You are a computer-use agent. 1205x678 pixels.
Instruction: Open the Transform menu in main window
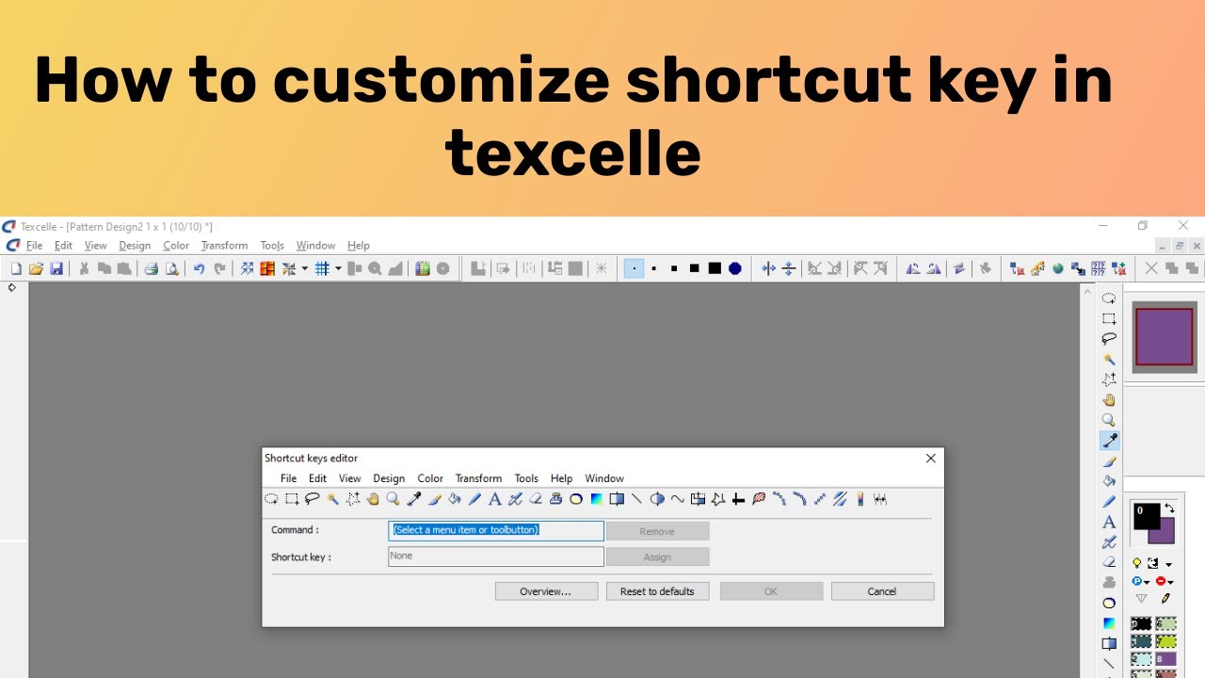(x=224, y=246)
